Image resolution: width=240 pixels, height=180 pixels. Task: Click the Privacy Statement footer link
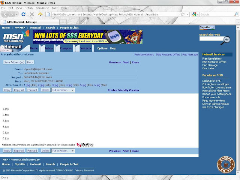tap(84, 171)
